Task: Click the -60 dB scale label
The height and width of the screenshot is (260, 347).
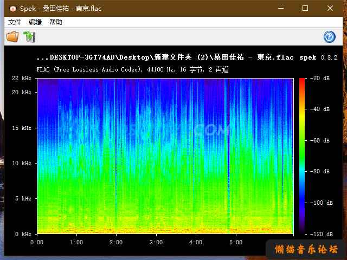Action: 320,140
